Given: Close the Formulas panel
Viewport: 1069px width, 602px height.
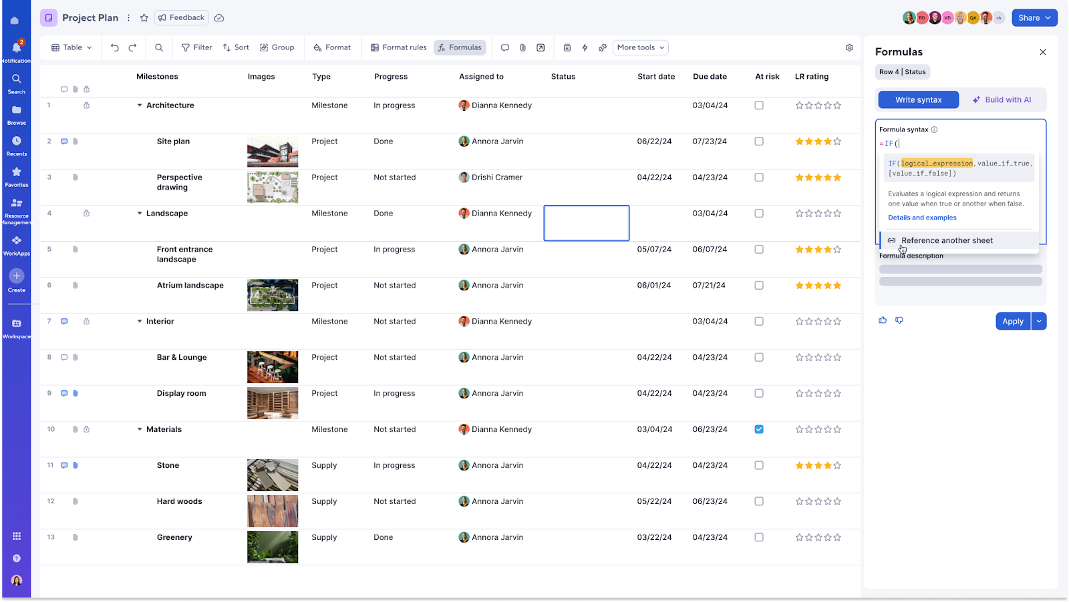Looking at the screenshot, I should 1043,52.
